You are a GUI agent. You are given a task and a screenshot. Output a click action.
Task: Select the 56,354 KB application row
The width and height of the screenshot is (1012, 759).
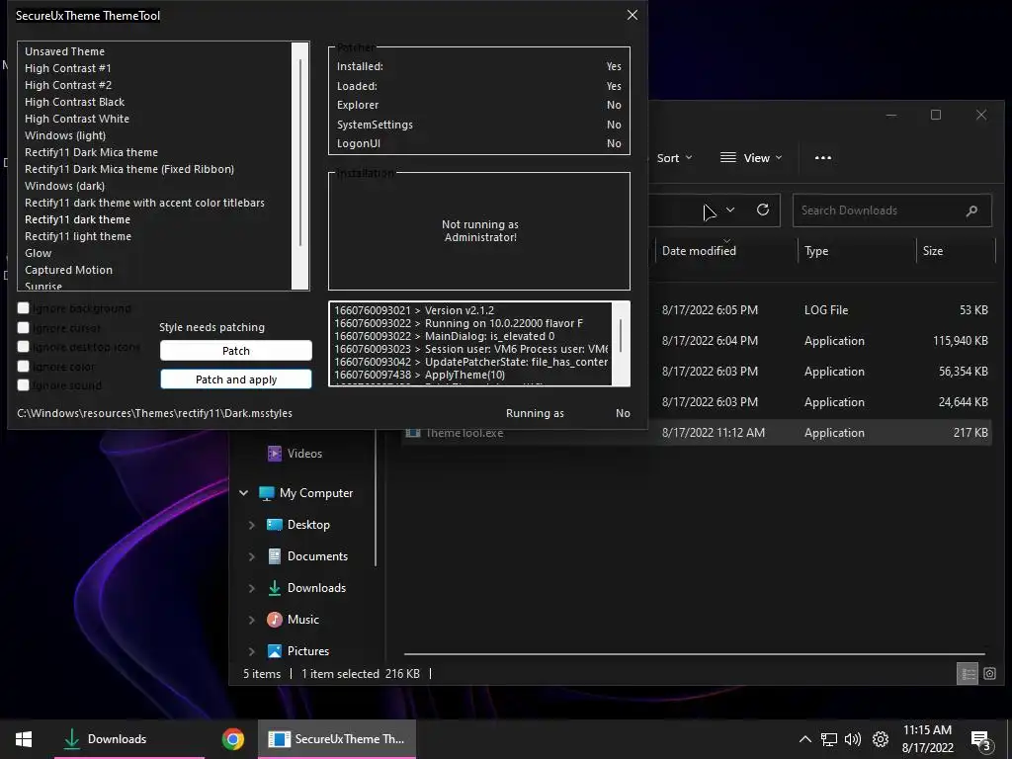tap(697, 372)
